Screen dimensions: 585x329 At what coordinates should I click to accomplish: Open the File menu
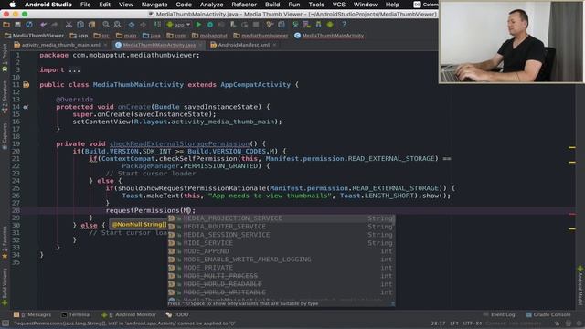click(x=85, y=5)
